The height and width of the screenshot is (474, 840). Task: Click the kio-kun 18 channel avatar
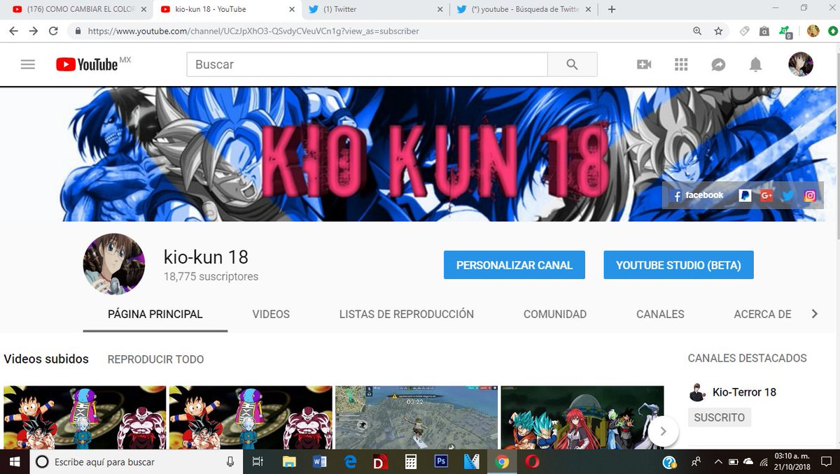click(x=114, y=264)
